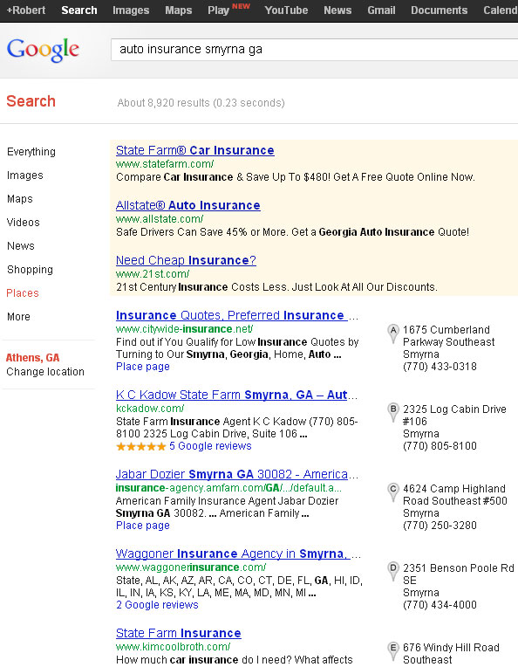Open +Robert profile in top bar
Screen dimensions: 518x667
click(x=26, y=10)
